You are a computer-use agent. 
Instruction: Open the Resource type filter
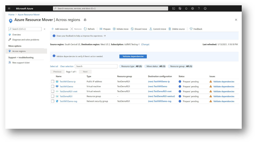pos(131,66)
